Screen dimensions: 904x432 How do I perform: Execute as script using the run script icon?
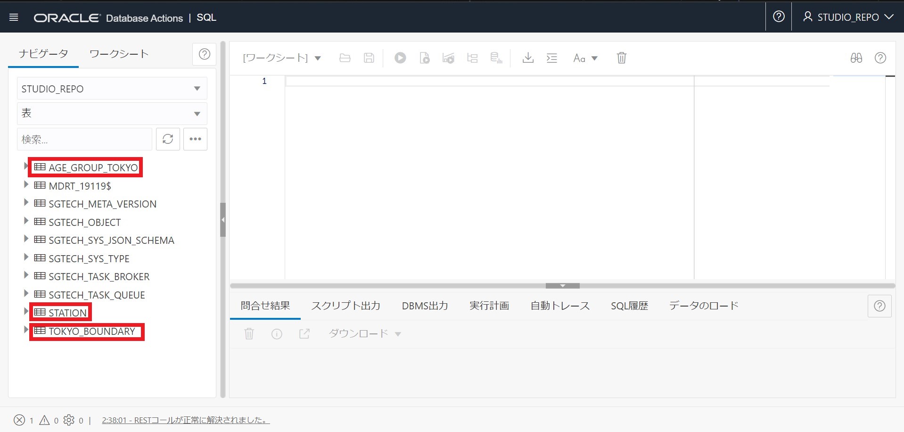click(425, 58)
